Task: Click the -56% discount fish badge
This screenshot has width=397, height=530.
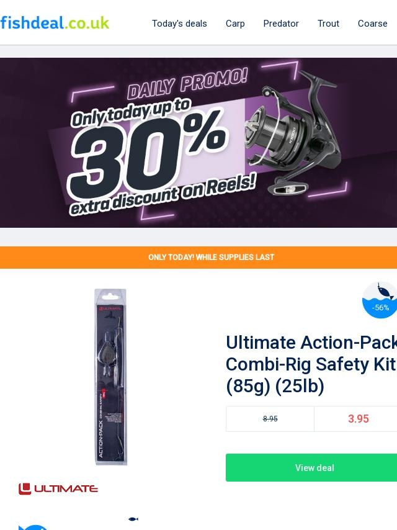Action: [x=380, y=300]
